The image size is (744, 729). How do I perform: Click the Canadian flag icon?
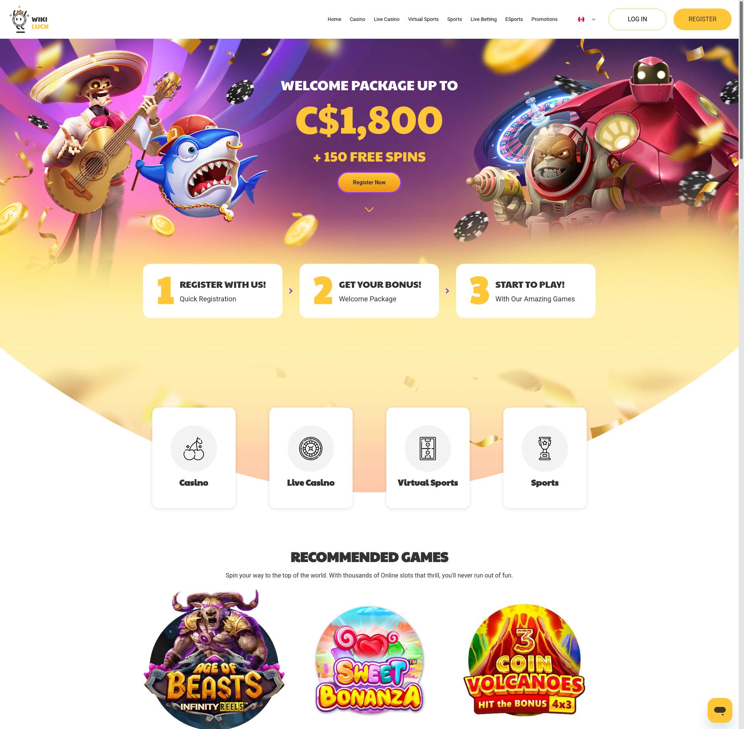pos(581,19)
